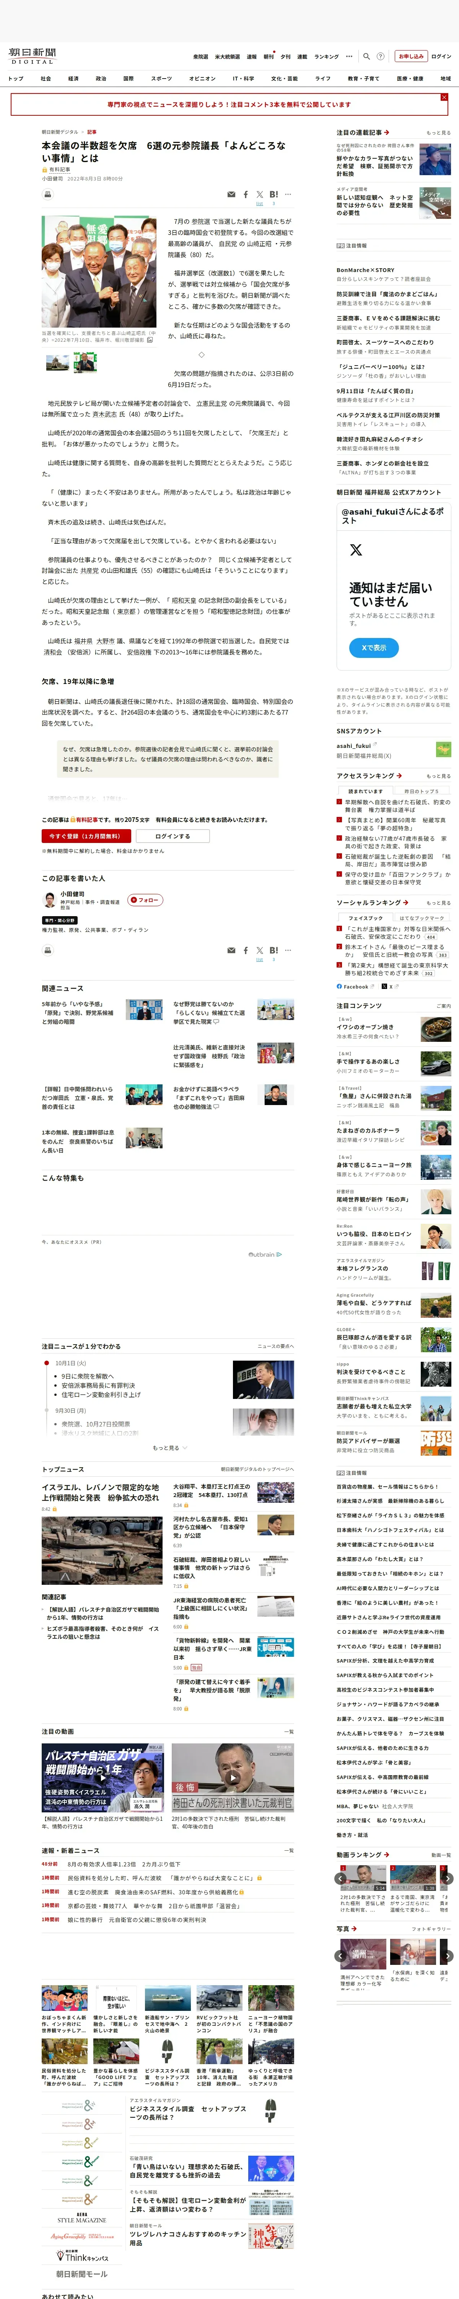Open 朝日新聞デジタルのトップページへ link
This screenshot has height=2299, width=459.
pyautogui.click(x=257, y=1468)
